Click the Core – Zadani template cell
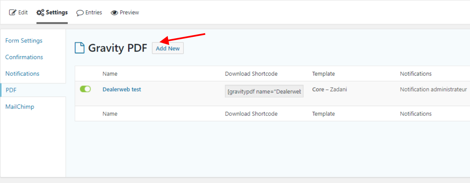The height and width of the screenshot is (183, 470). coord(330,89)
